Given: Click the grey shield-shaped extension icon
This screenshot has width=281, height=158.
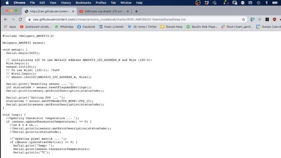Looking at the screenshot, I should pyautogui.click(x=259, y=19).
